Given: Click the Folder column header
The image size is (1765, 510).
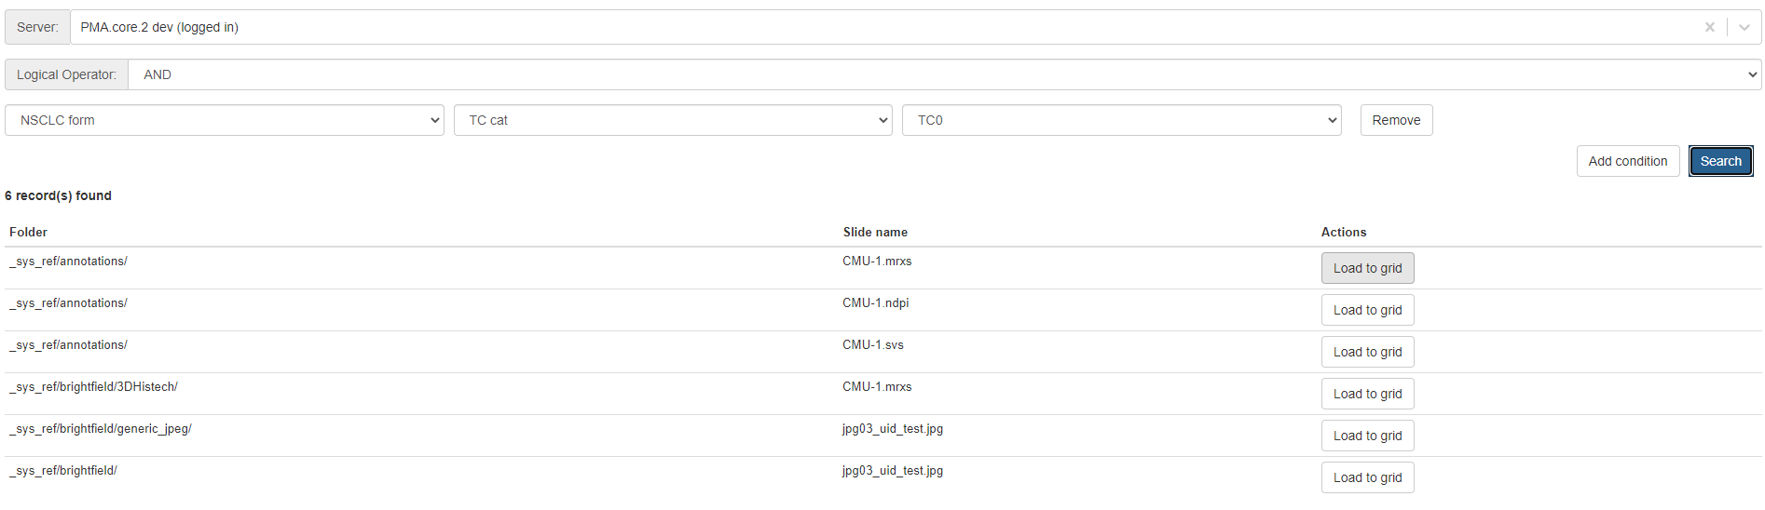Looking at the screenshot, I should click(x=28, y=232).
